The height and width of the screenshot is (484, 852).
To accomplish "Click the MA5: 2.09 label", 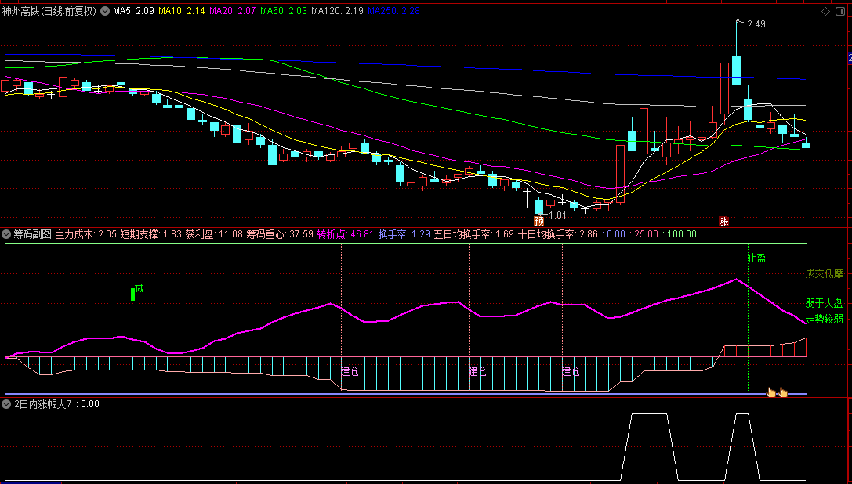I will click(x=134, y=11).
